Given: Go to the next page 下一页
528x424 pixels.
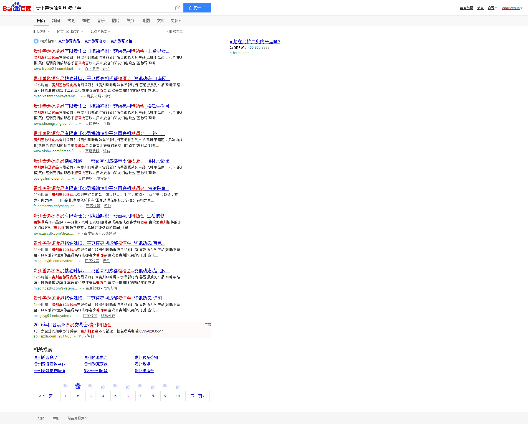Looking at the screenshot, I should click(197, 396).
